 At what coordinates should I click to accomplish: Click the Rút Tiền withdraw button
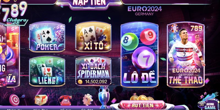142,105
